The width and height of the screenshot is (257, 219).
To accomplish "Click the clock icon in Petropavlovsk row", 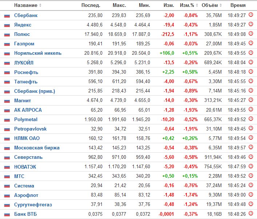I will (251, 128).
